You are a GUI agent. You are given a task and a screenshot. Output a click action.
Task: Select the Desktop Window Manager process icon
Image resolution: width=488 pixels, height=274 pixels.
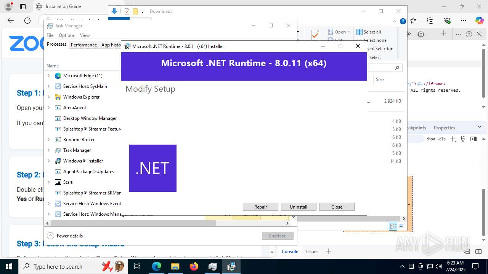click(x=58, y=118)
